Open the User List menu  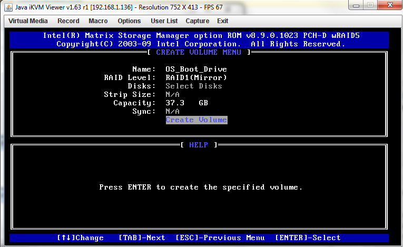tap(164, 21)
